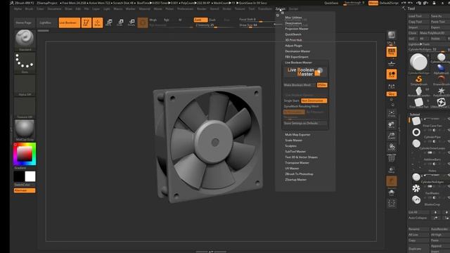Expand Decimation Master section
450x253 pixels.
297,51
